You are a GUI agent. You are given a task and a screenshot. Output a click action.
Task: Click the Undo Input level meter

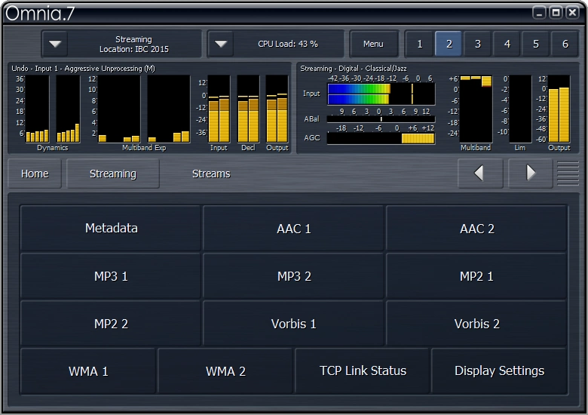click(x=219, y=109)
